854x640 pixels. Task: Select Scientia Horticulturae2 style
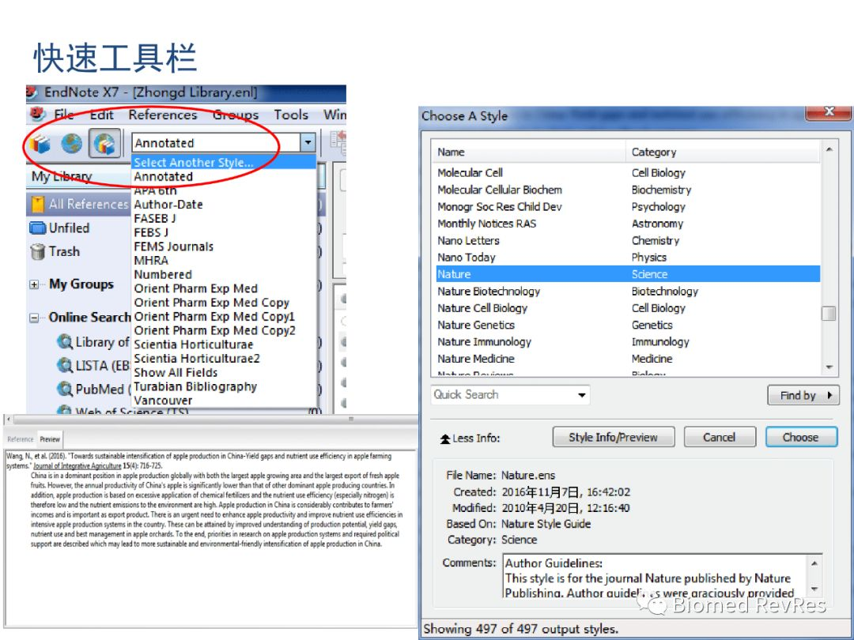click(x=224, y=359)
